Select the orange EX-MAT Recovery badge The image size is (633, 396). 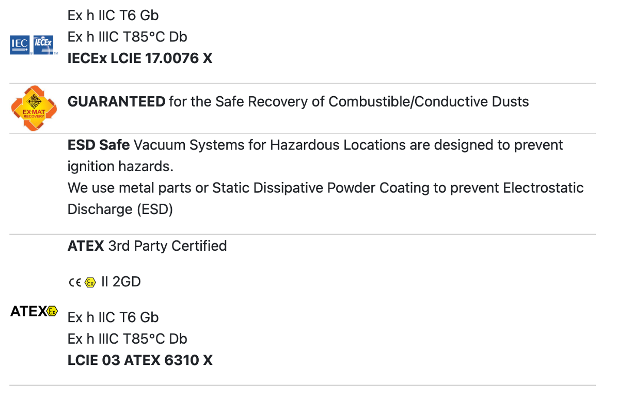34,109
